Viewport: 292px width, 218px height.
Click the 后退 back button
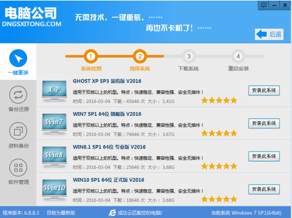(x=269, y=34)
